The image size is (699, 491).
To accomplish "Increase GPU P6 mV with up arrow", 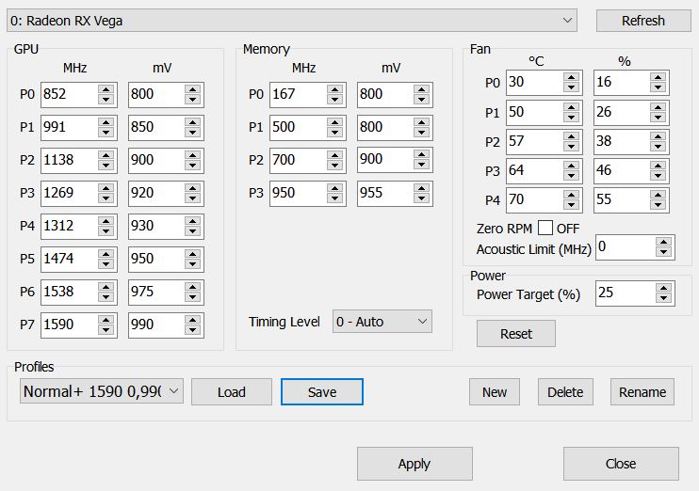I will 192,287.
